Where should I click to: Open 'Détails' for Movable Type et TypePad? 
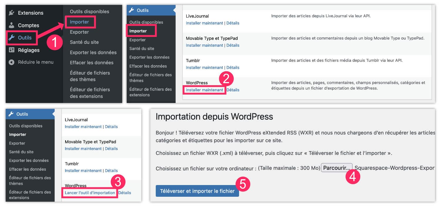(233, 45)
